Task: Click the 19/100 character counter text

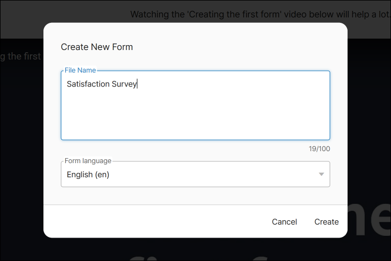Action: click(x=319, y=149)
